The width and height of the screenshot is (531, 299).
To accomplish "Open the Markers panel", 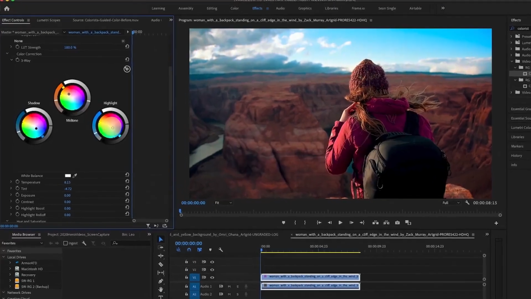I will (x=517, y=146).
